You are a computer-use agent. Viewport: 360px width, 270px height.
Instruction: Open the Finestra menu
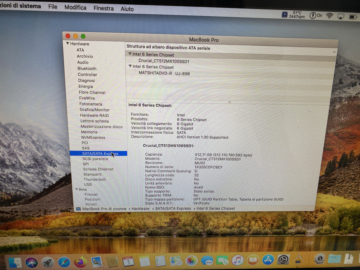pyautogui.click(x=103, y=8)
